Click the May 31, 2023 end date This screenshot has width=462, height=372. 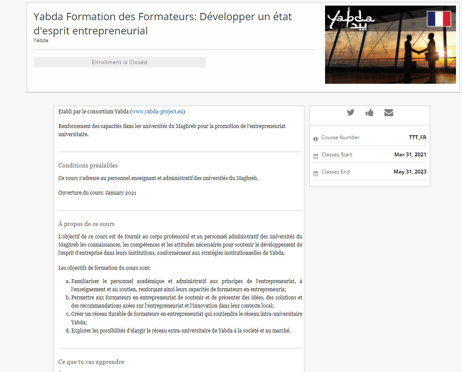click(x=410, y=171)
